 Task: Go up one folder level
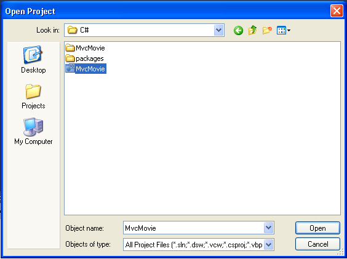252,30
